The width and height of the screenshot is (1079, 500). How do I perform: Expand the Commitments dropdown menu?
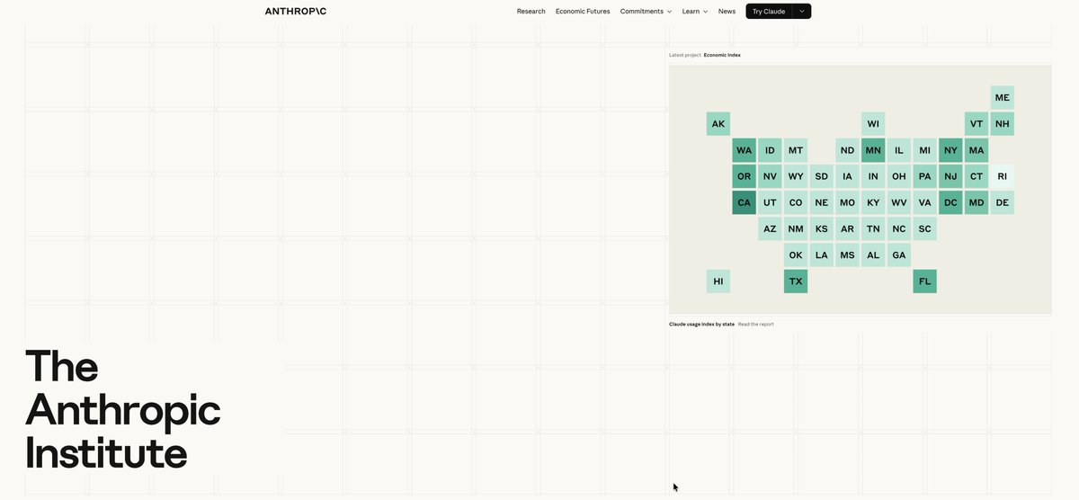point(646,12)
